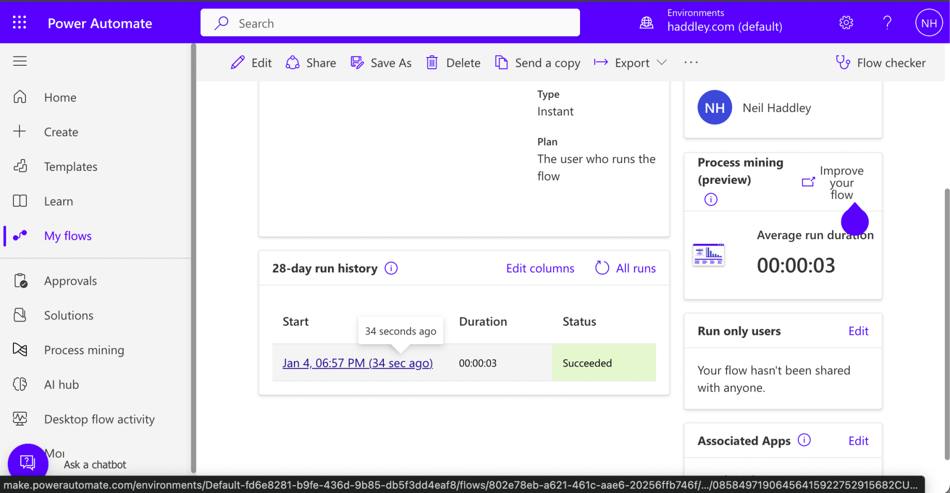The image size is (950, 493).
Task: Click the Neil Haddley owner avatar
Action: pyautogui.click(x=715, y=108)
